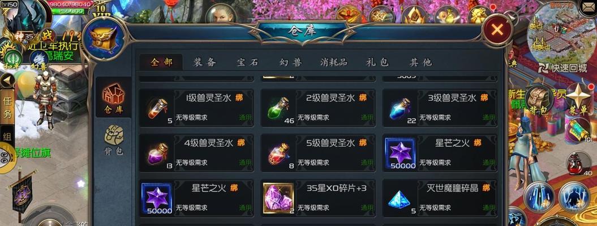Switch to the 背包 sidebar icon
The image size is (597, 226).
pyautogui.click(x=114, y=140)
